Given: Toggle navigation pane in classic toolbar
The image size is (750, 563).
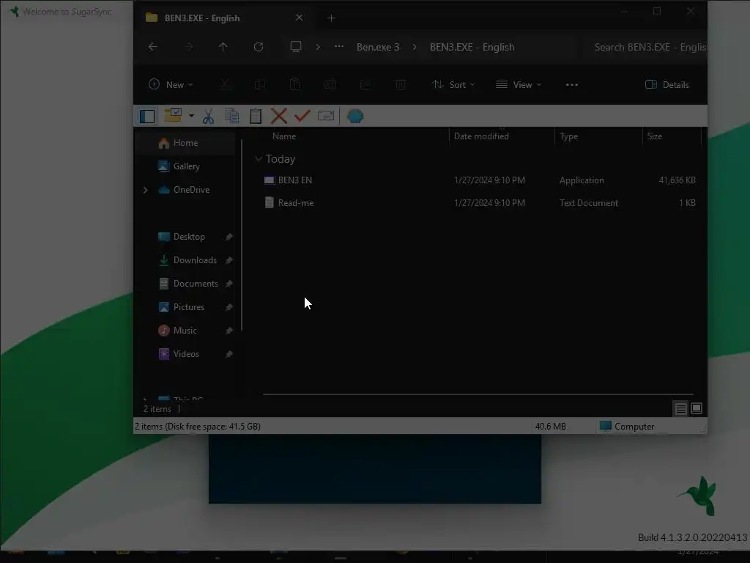Looking at the screenshot, I should [x=146, y=116].
